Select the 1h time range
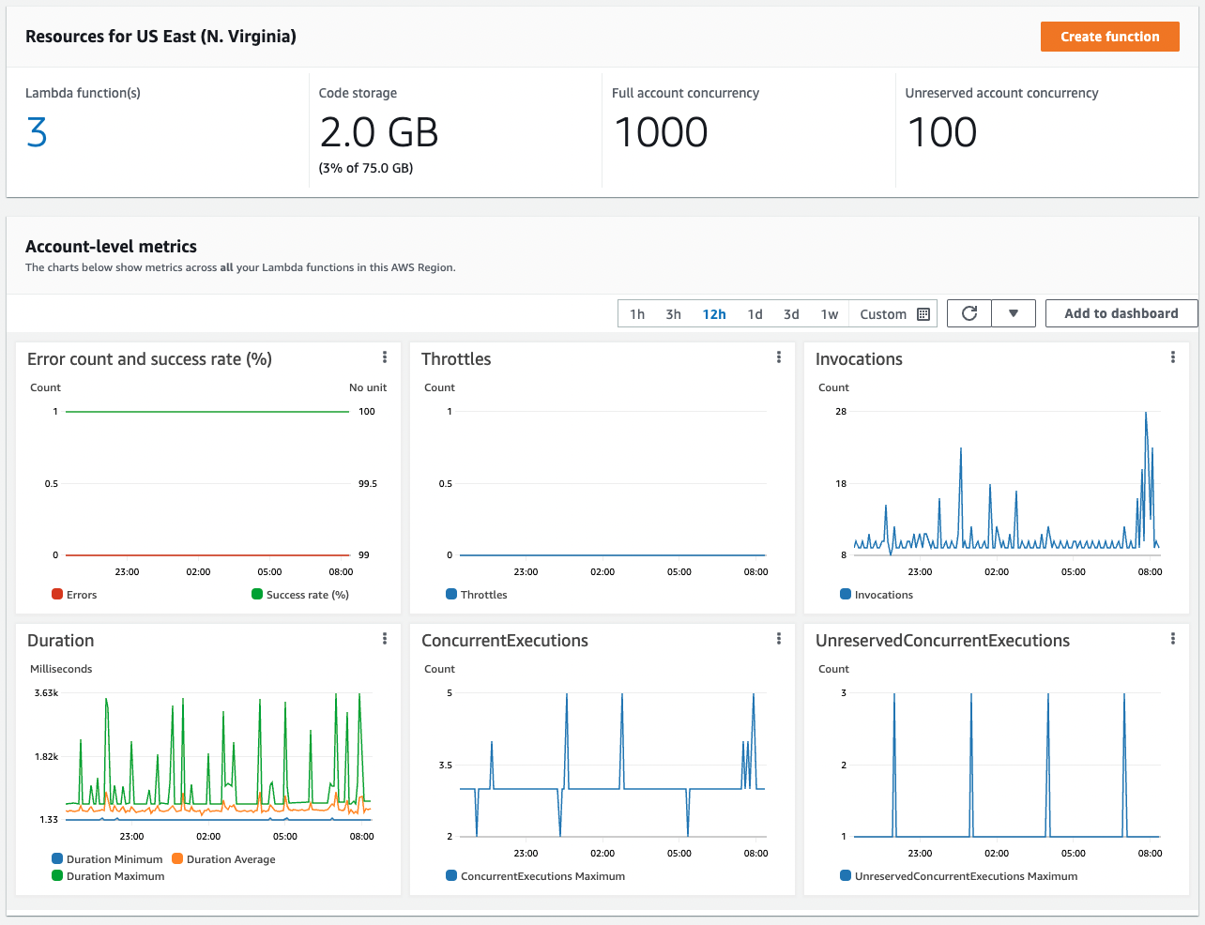Viewport: 1205px width, 925px height. coord(637,314)
